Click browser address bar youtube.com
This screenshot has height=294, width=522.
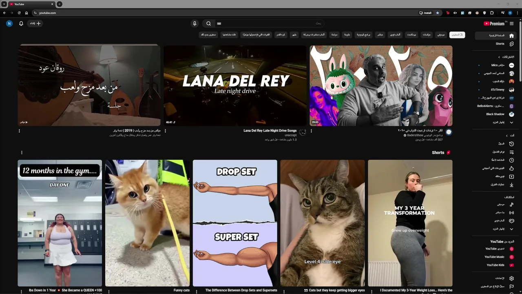click(x=47, y=13)
